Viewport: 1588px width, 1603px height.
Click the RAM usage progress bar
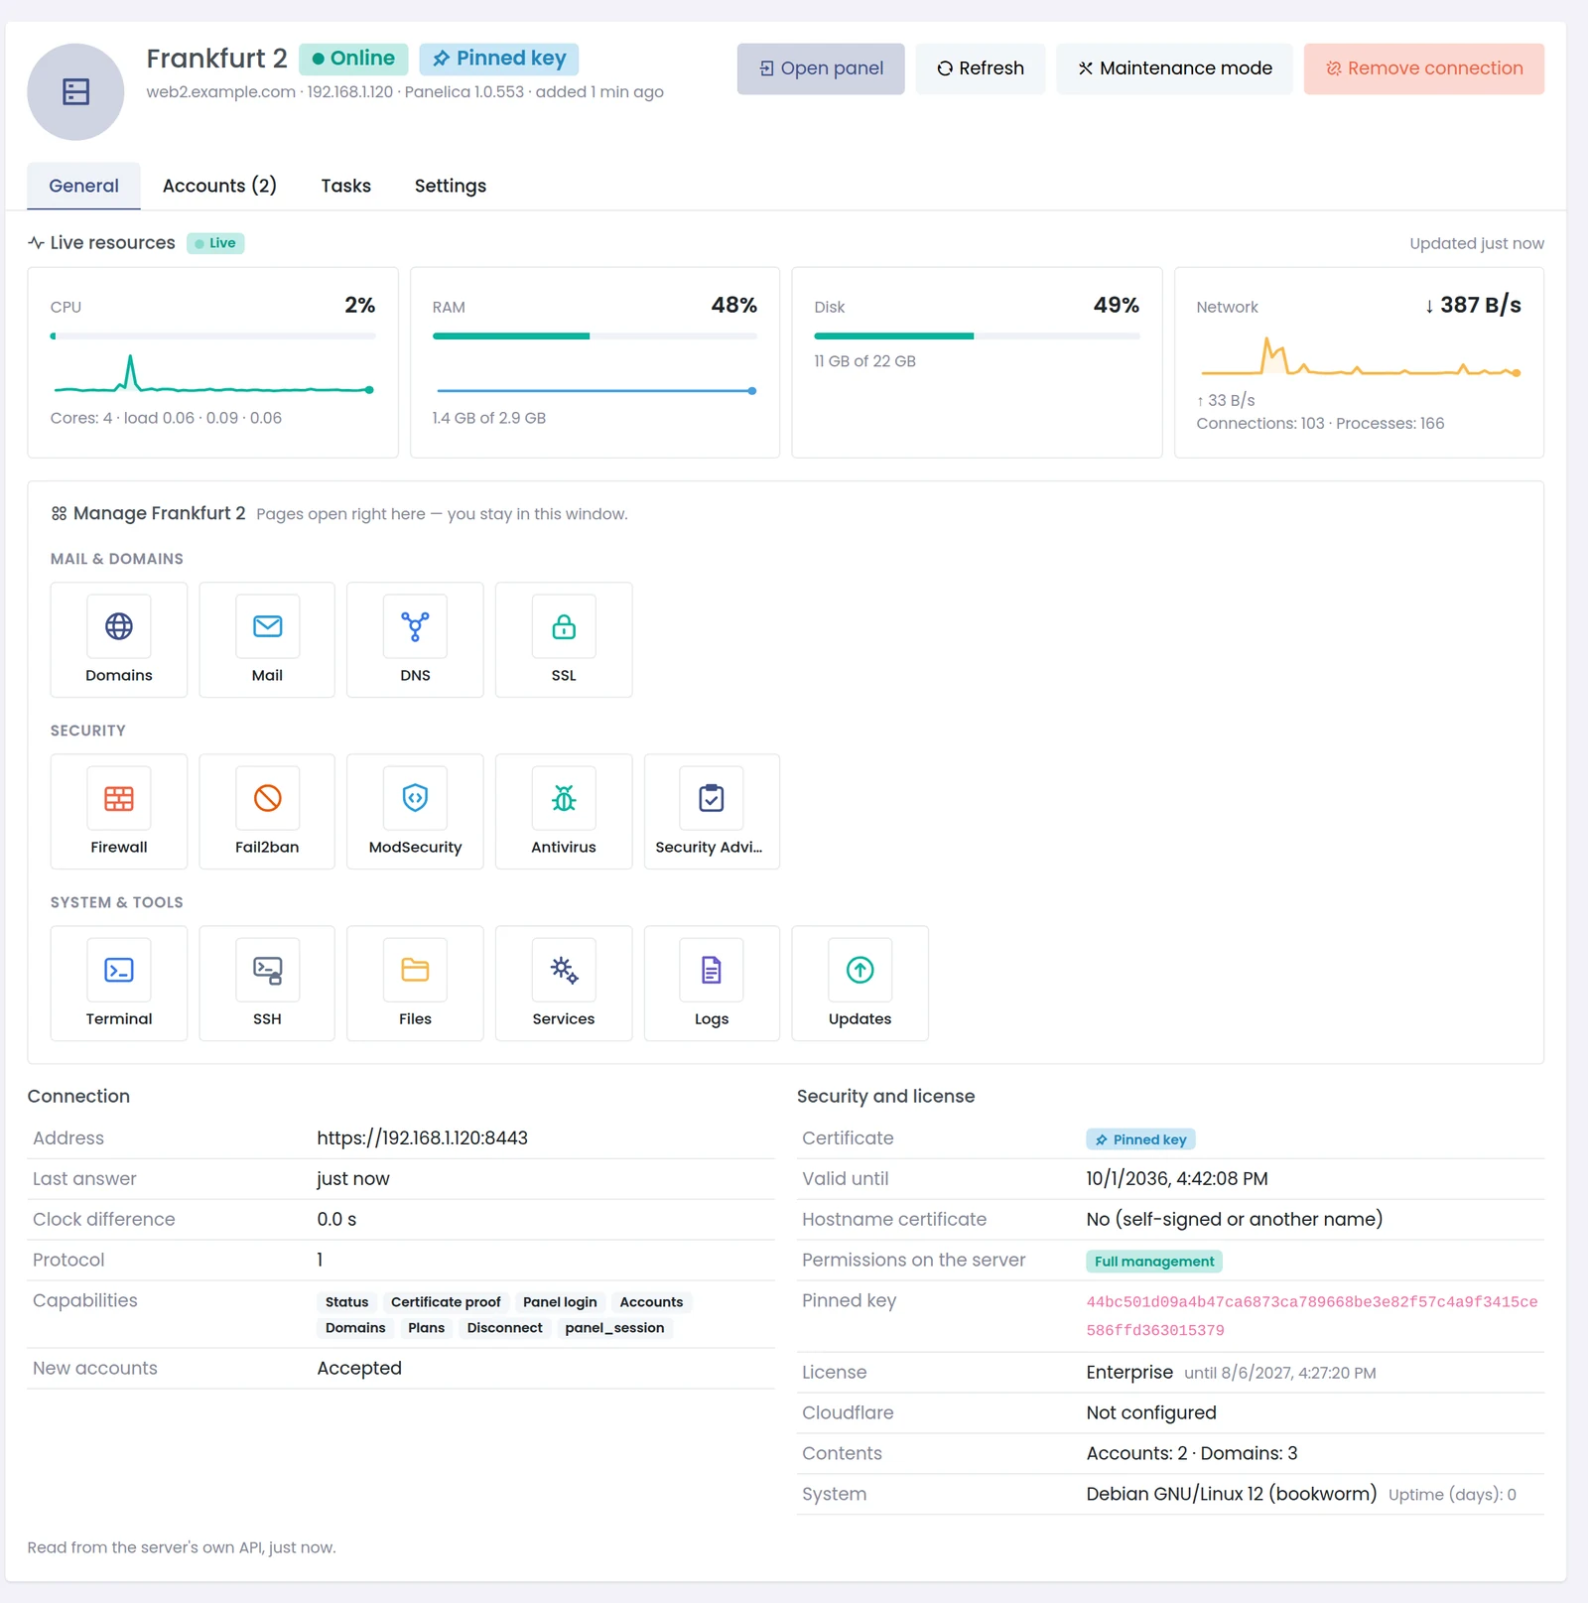[595, 336]
